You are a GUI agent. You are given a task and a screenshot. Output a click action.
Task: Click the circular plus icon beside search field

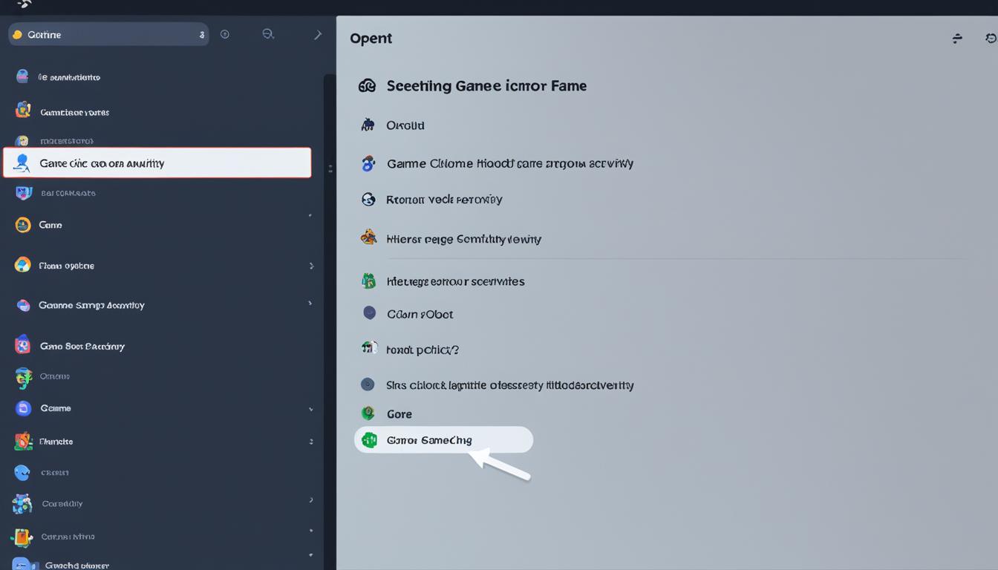click(225, 34)
